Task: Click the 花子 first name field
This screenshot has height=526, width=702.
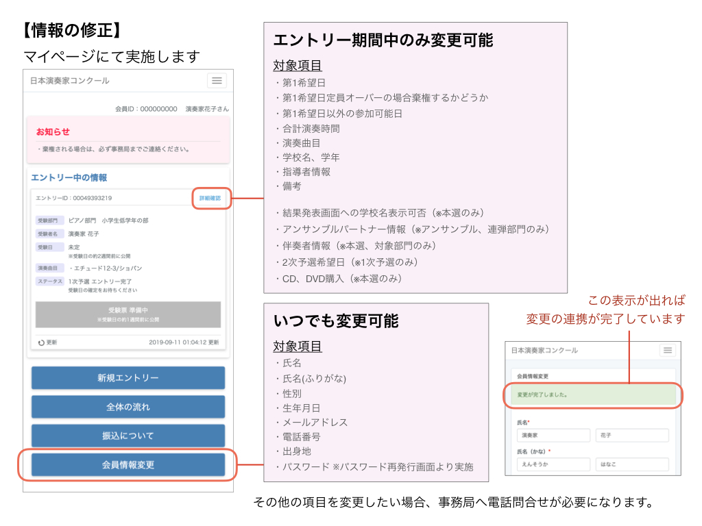Action: pos(632,435)
